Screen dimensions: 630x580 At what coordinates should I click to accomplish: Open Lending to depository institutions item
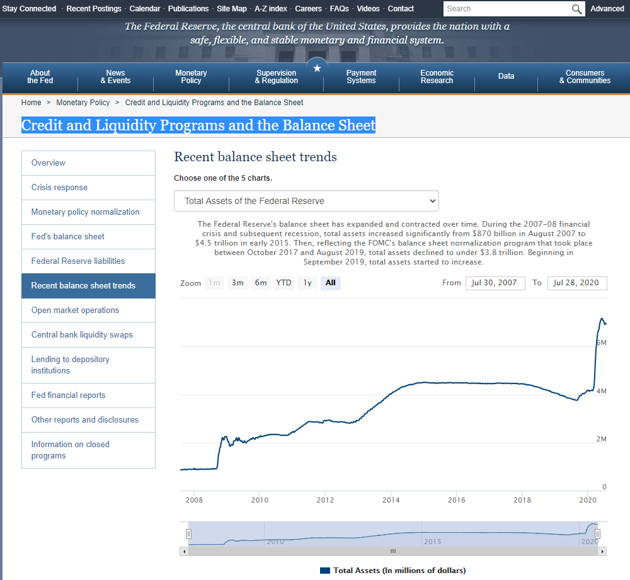(x=88, y=365)
